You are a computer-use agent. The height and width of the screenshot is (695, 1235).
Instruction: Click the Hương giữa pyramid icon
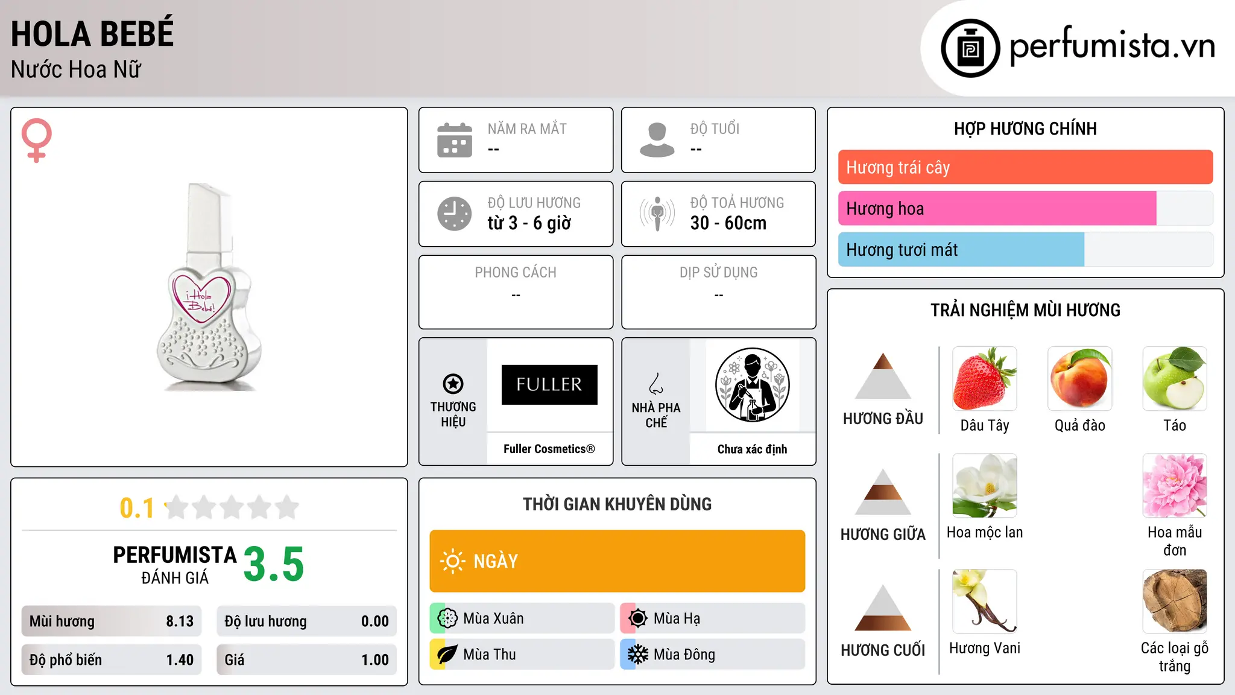[883, 492]
